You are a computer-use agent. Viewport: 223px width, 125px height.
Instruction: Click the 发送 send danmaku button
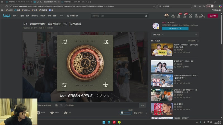pyautogui.click(x=142, y=105)
